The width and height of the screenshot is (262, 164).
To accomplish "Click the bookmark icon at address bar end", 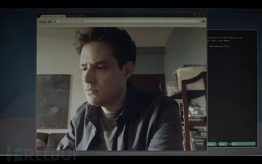I will pyautogui.click(x=198, y=21).
